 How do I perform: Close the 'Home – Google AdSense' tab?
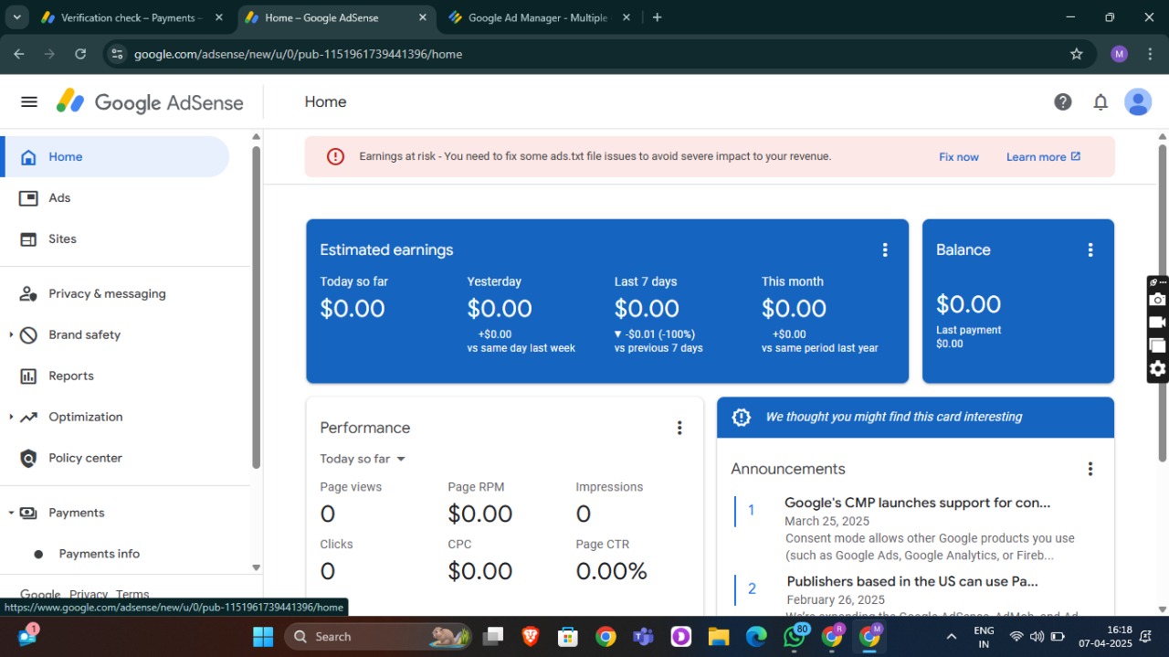pyautogui.click(x=423, y=17)
